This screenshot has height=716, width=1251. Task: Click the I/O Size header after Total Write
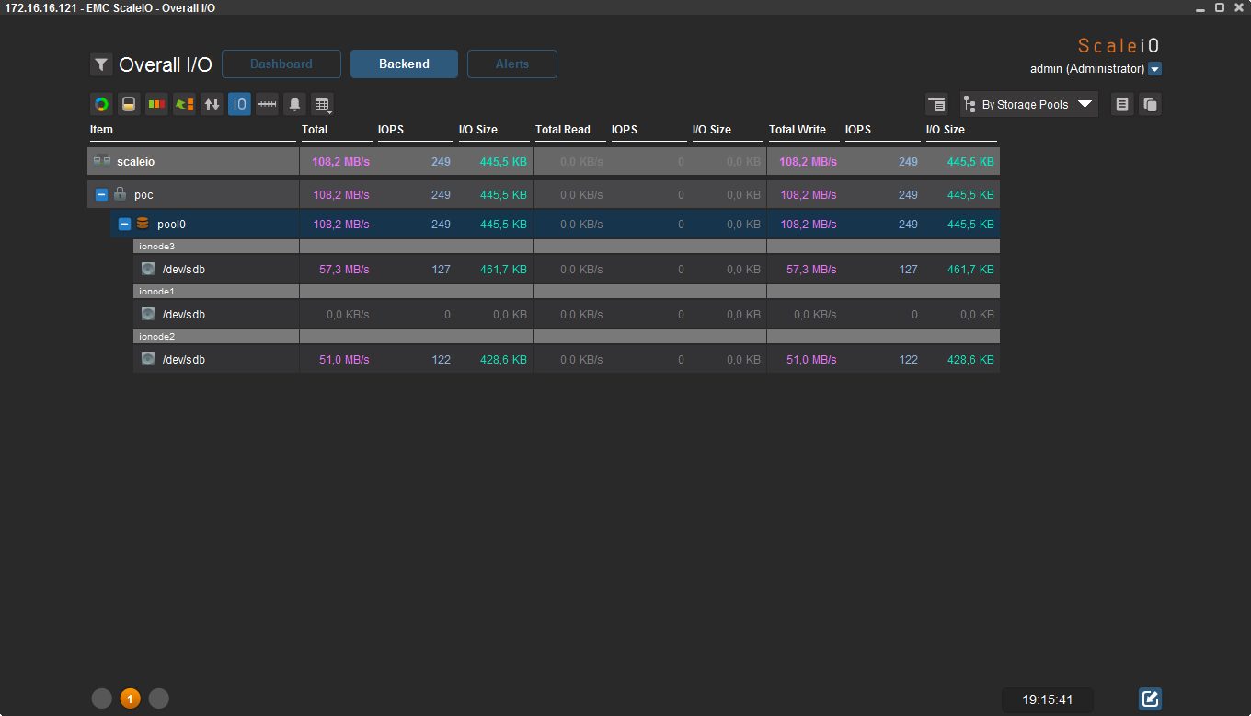pos(946,130)
